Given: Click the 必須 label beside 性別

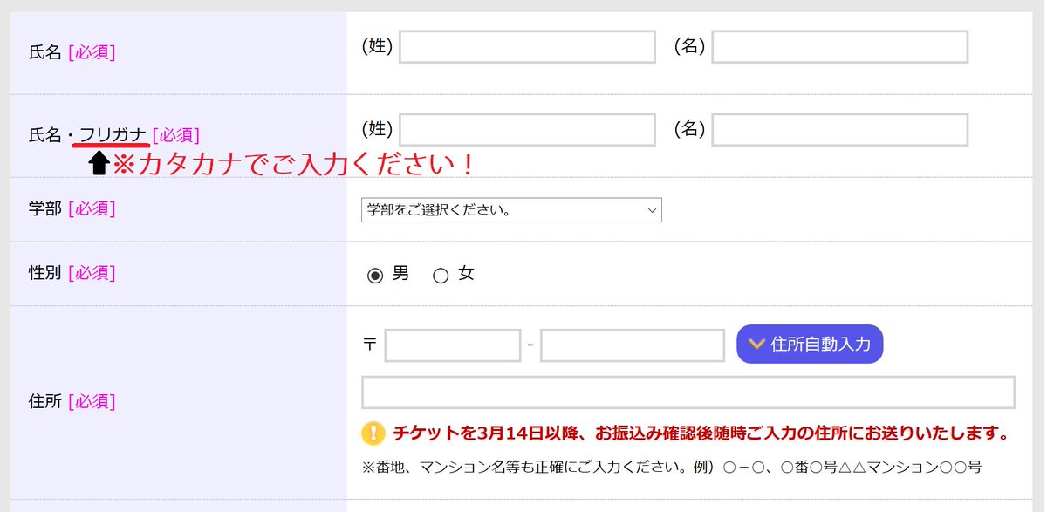Looking at the screenshot, I should tap(92, 273).
